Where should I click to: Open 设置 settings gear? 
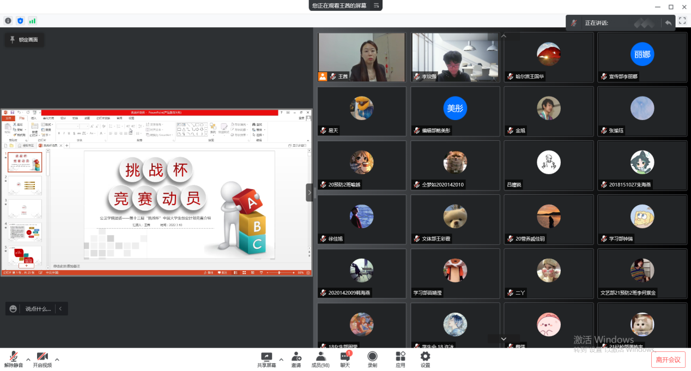pos(425,359)
